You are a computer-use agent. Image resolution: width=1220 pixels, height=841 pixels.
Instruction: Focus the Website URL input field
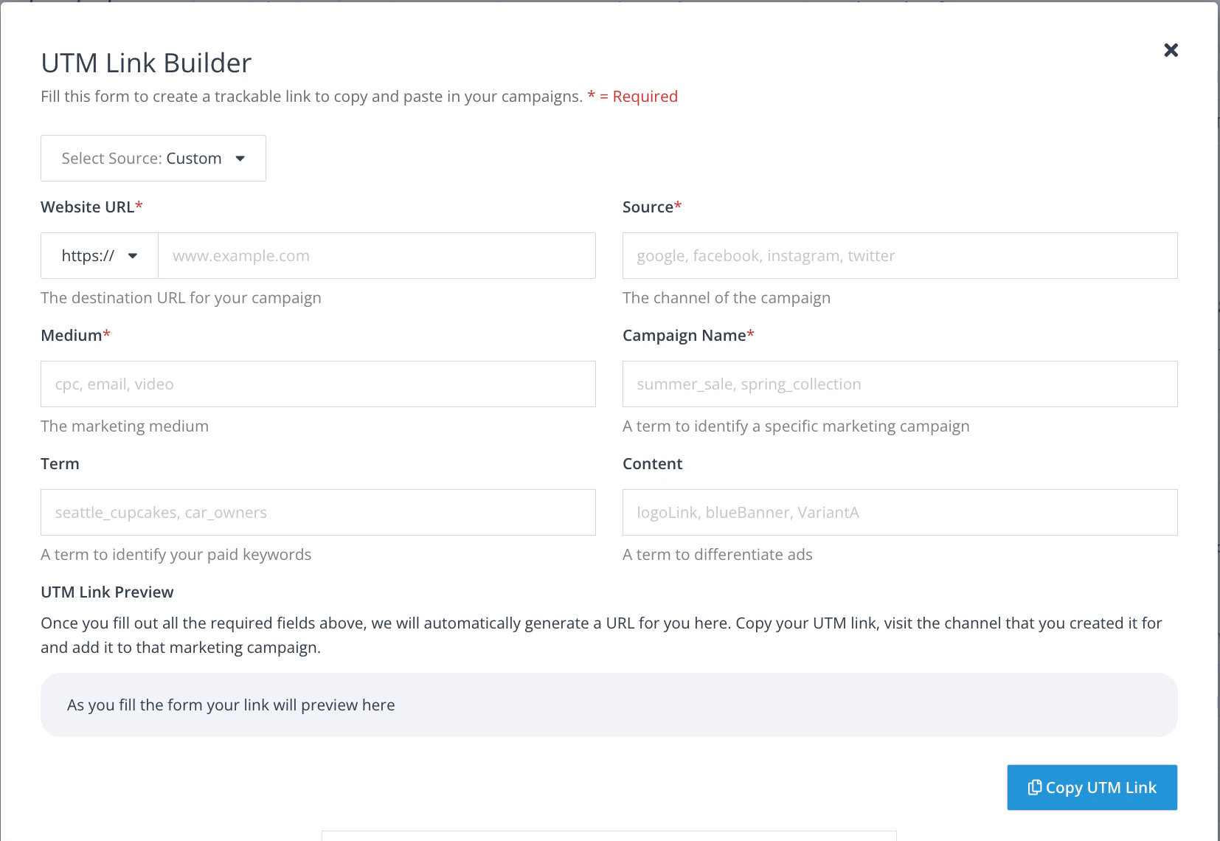(377, 255)
